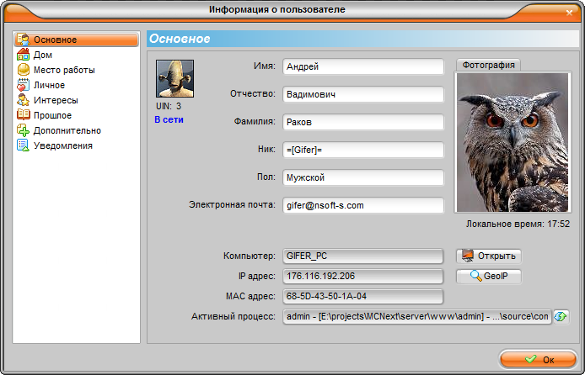Select the Основное section label

[56, 40]
